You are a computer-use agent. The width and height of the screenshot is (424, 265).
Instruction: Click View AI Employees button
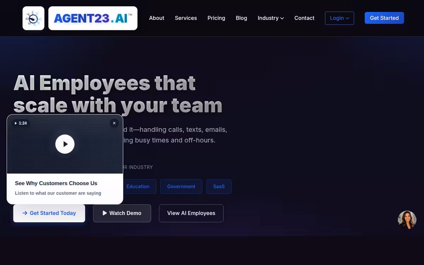pos(191,213)
